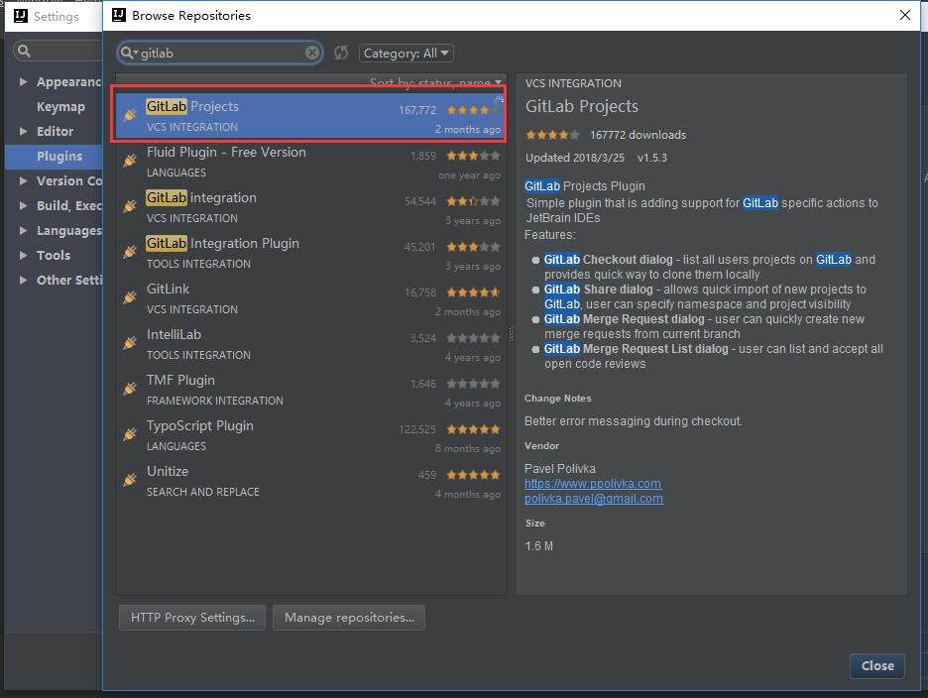Viewport: 928px width, 698px height.
Task: Focus the gitlab plugin search field
Action: [219, 54]
